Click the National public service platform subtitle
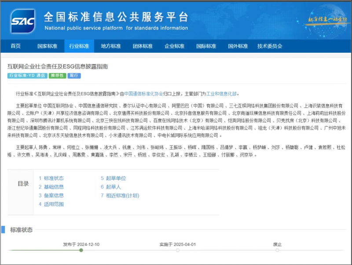Viewport: 352px width, 265px height. (116, 28)
